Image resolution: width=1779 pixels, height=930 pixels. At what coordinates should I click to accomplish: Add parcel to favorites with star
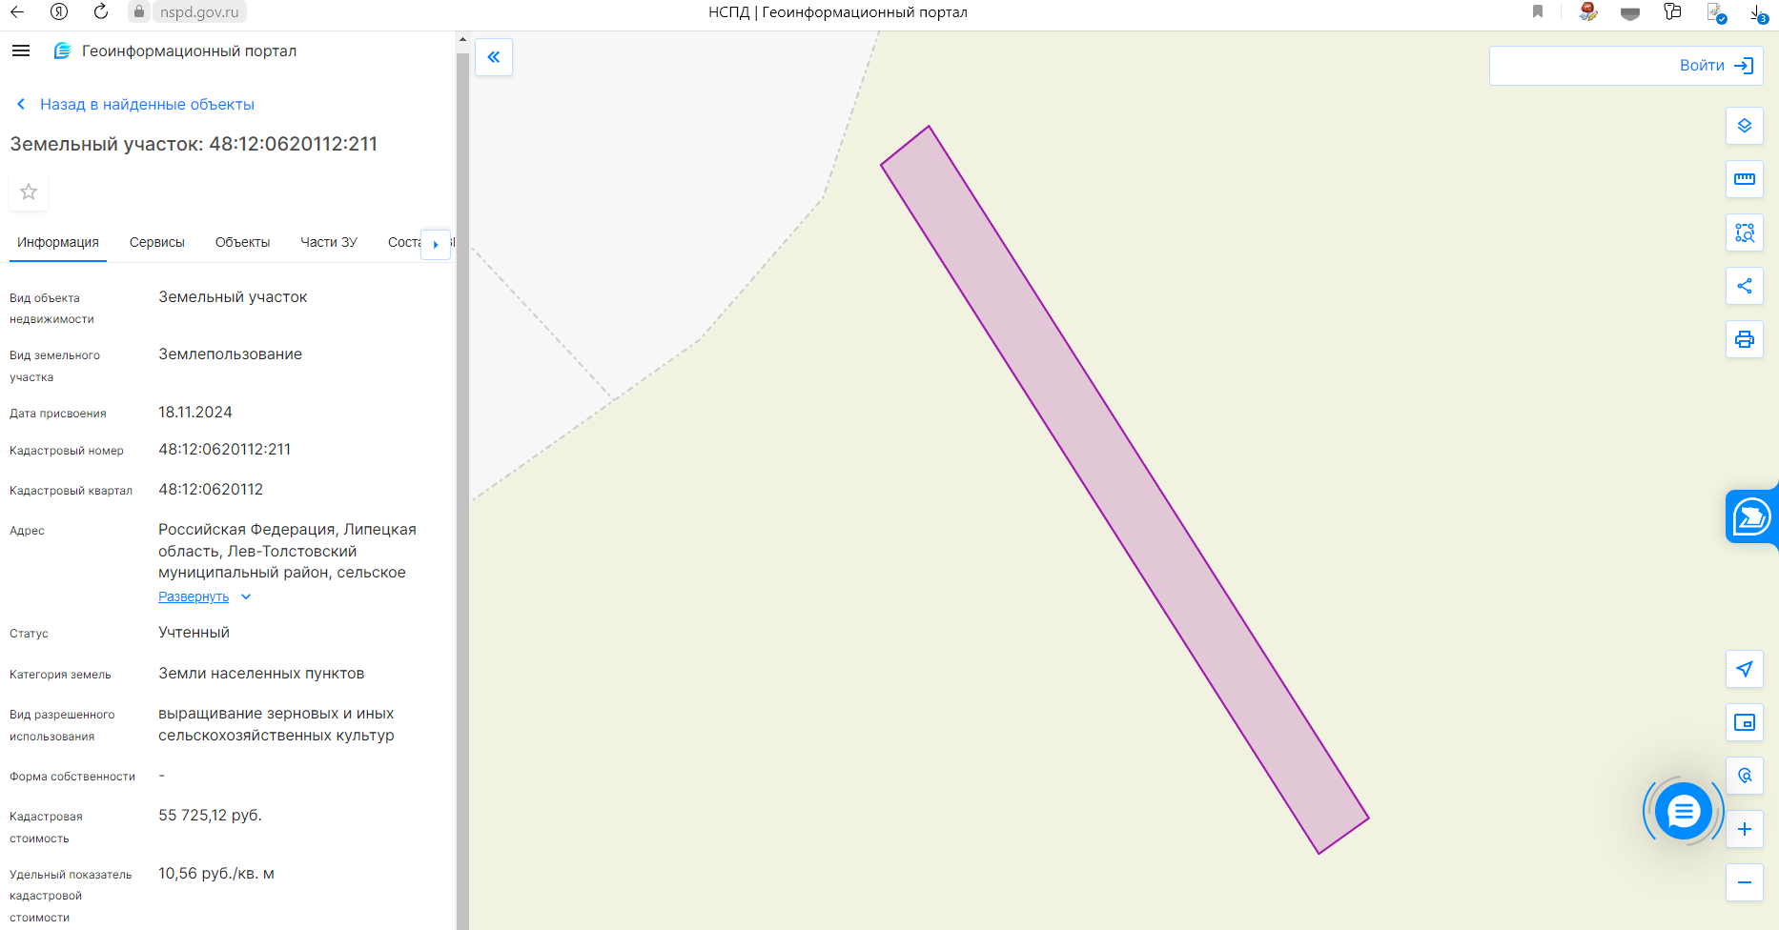29,192
